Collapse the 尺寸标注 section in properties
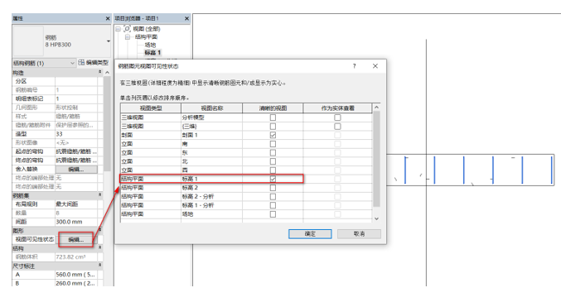The height and width of the screenshot is (307, 561). click(x=99, y=266)
